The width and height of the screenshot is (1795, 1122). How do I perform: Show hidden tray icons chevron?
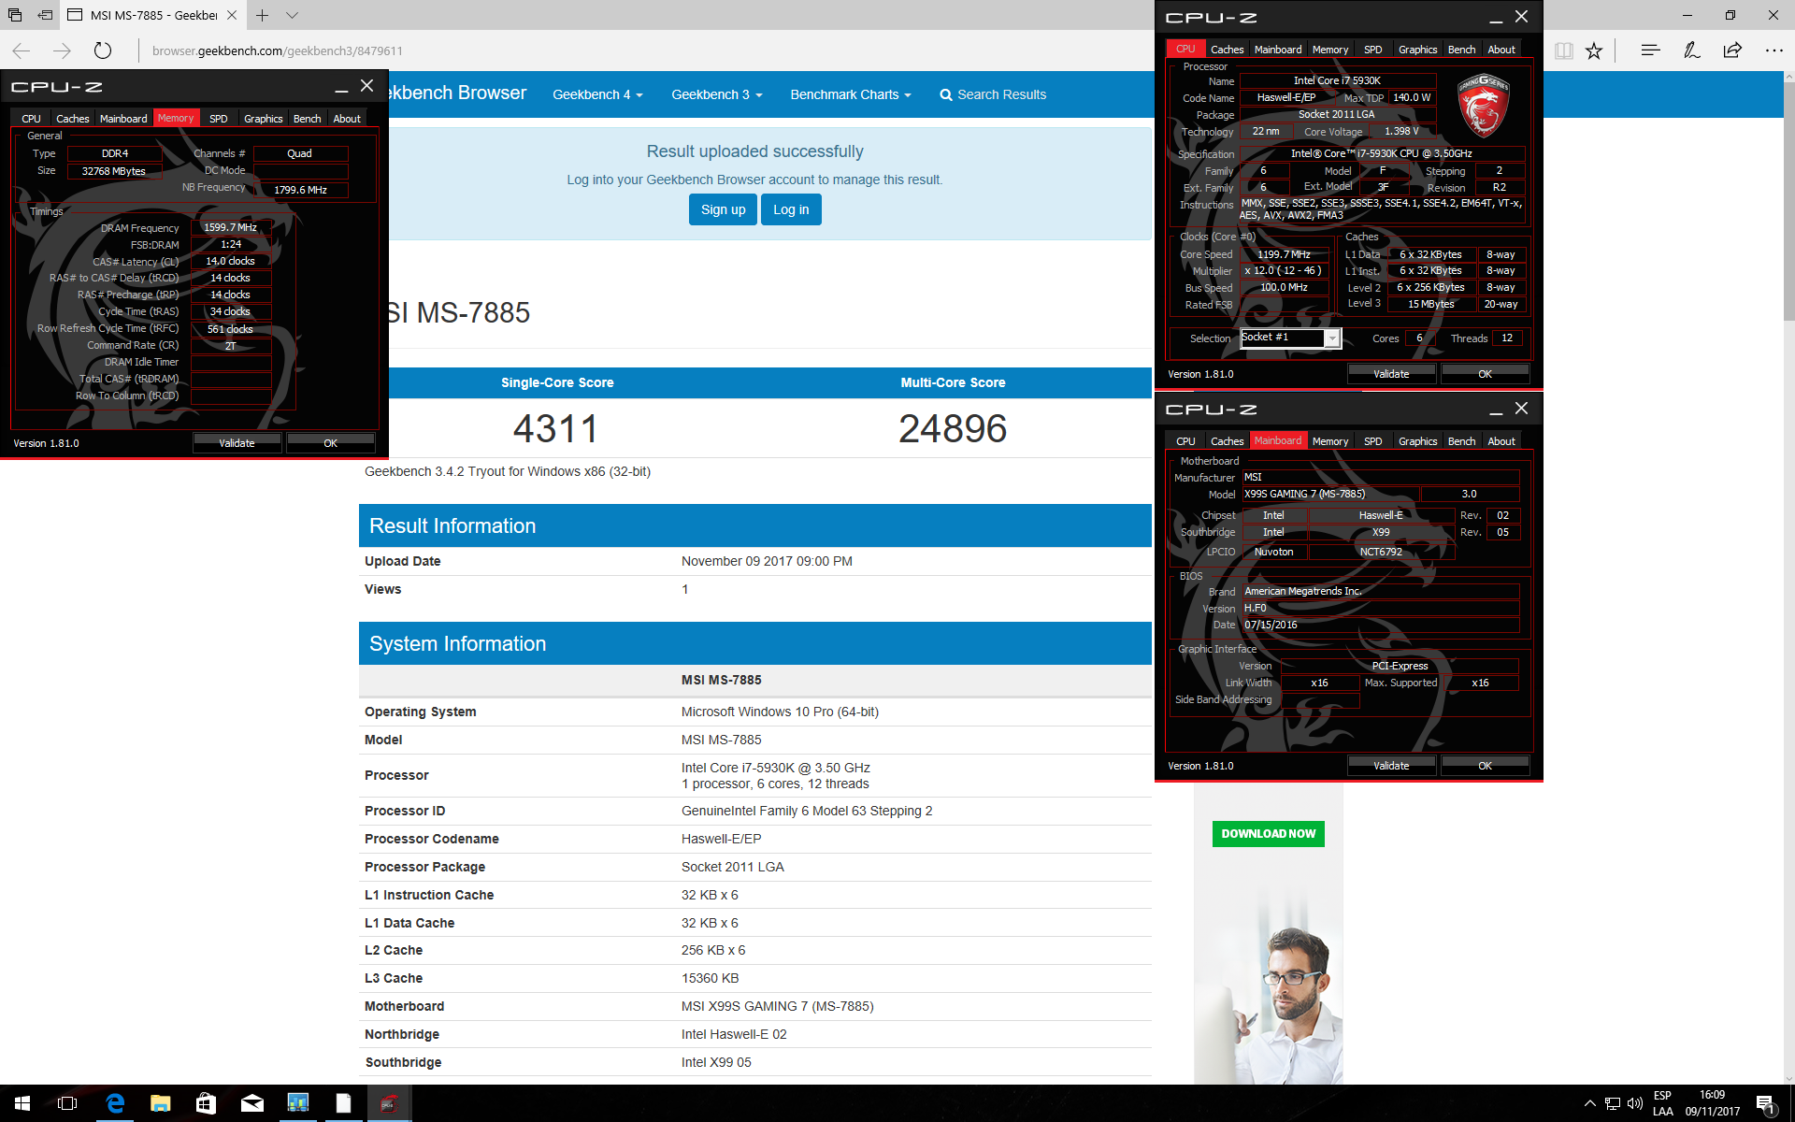[x=1589, y=1103]
